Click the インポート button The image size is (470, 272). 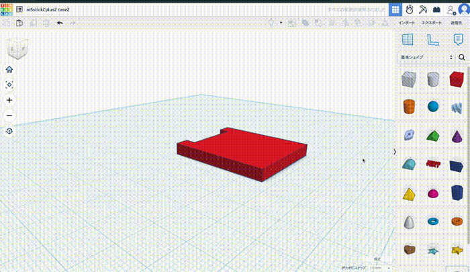[407, 23]
